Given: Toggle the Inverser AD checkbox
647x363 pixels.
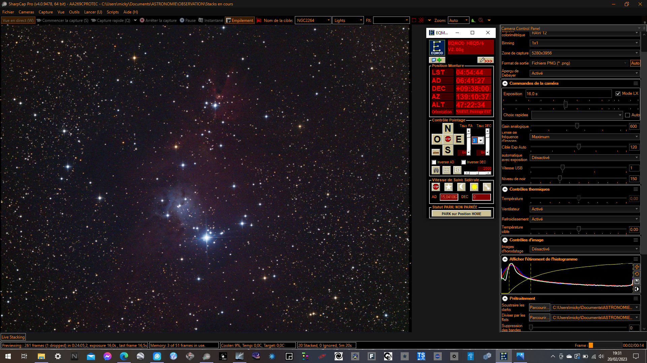Looking at the screenshot, I should 434,162.
